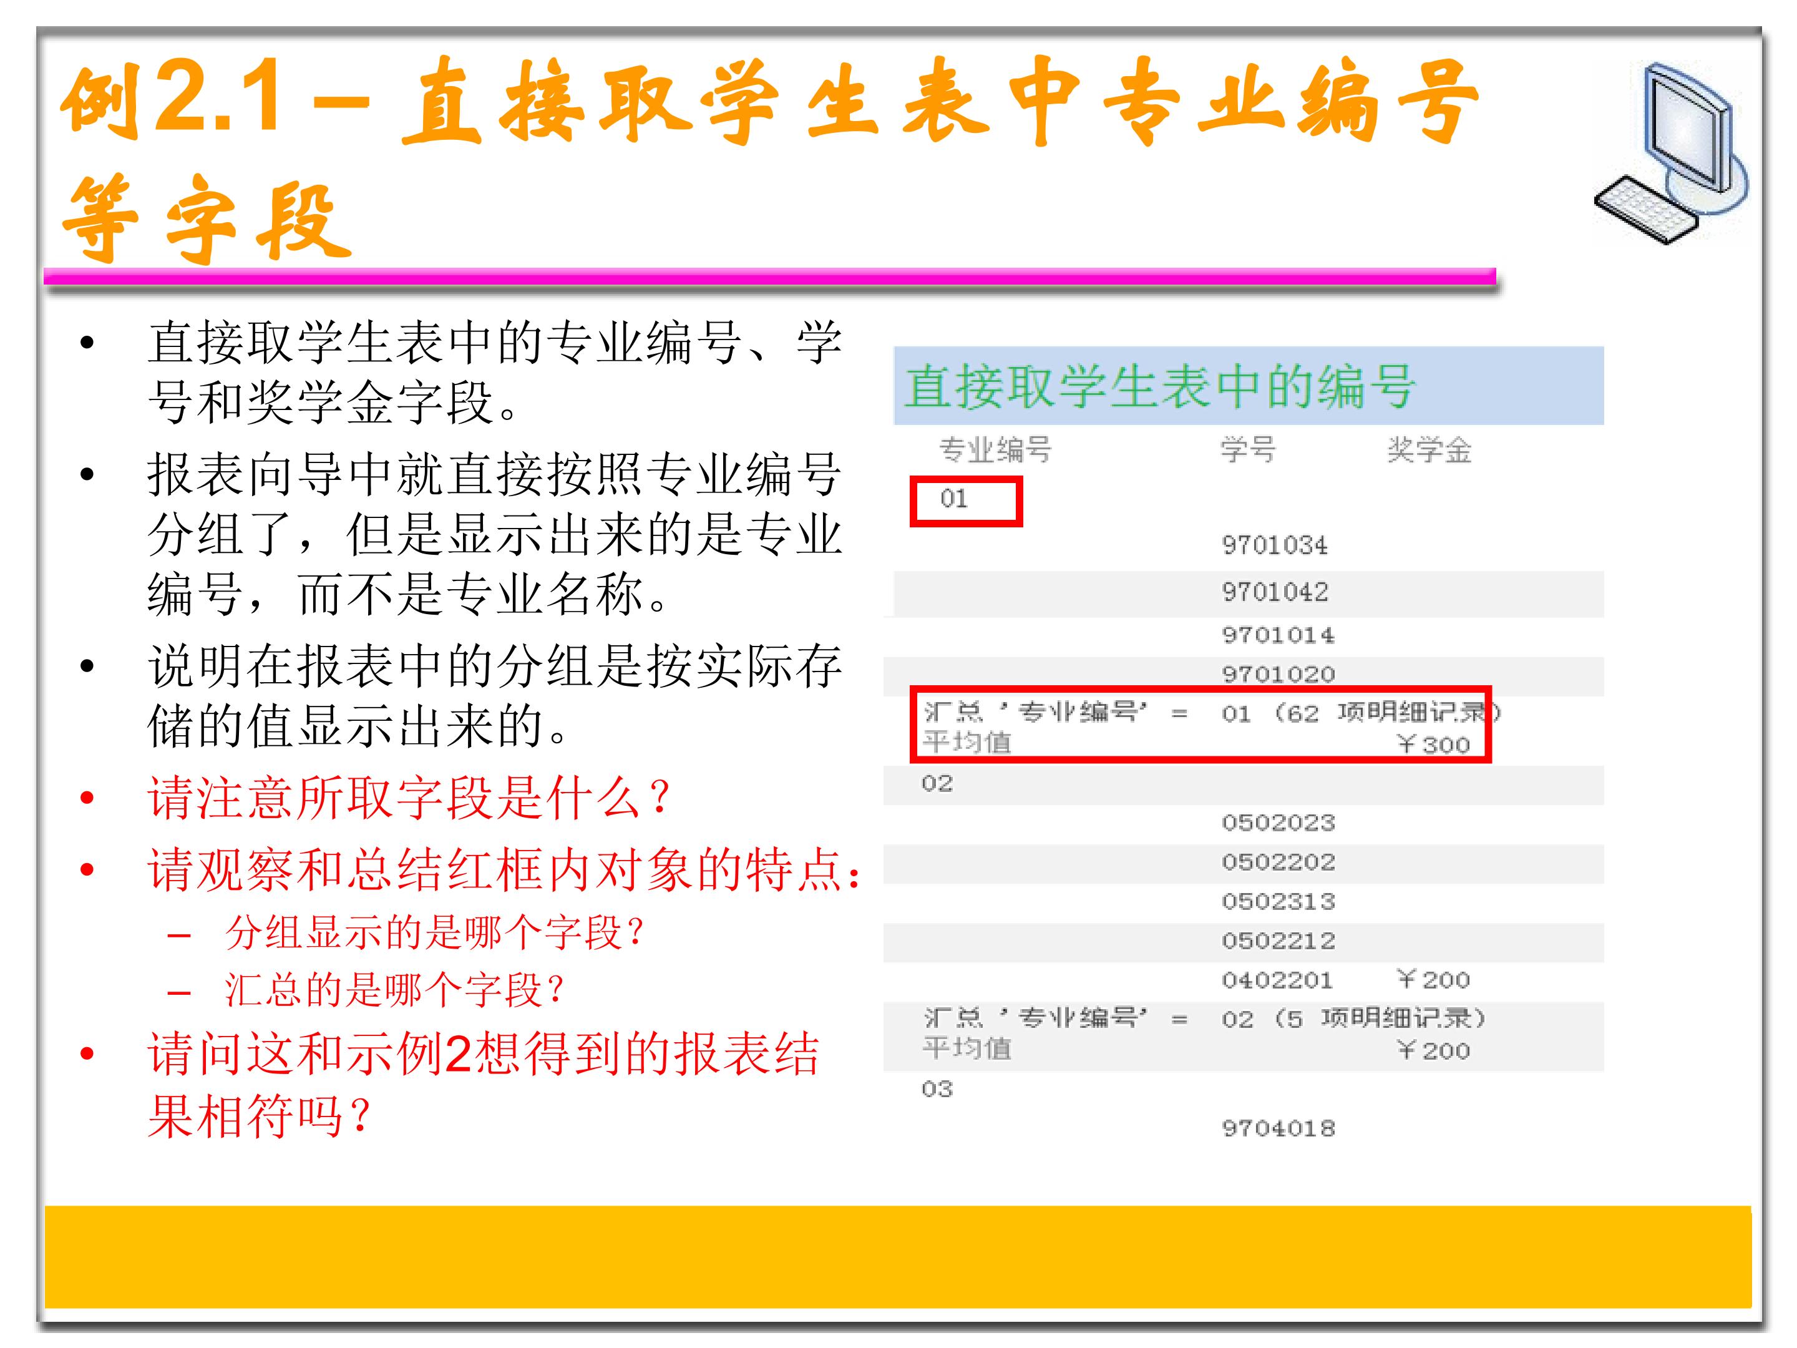Click the average value '¥300'

[x=1433, y=745]
